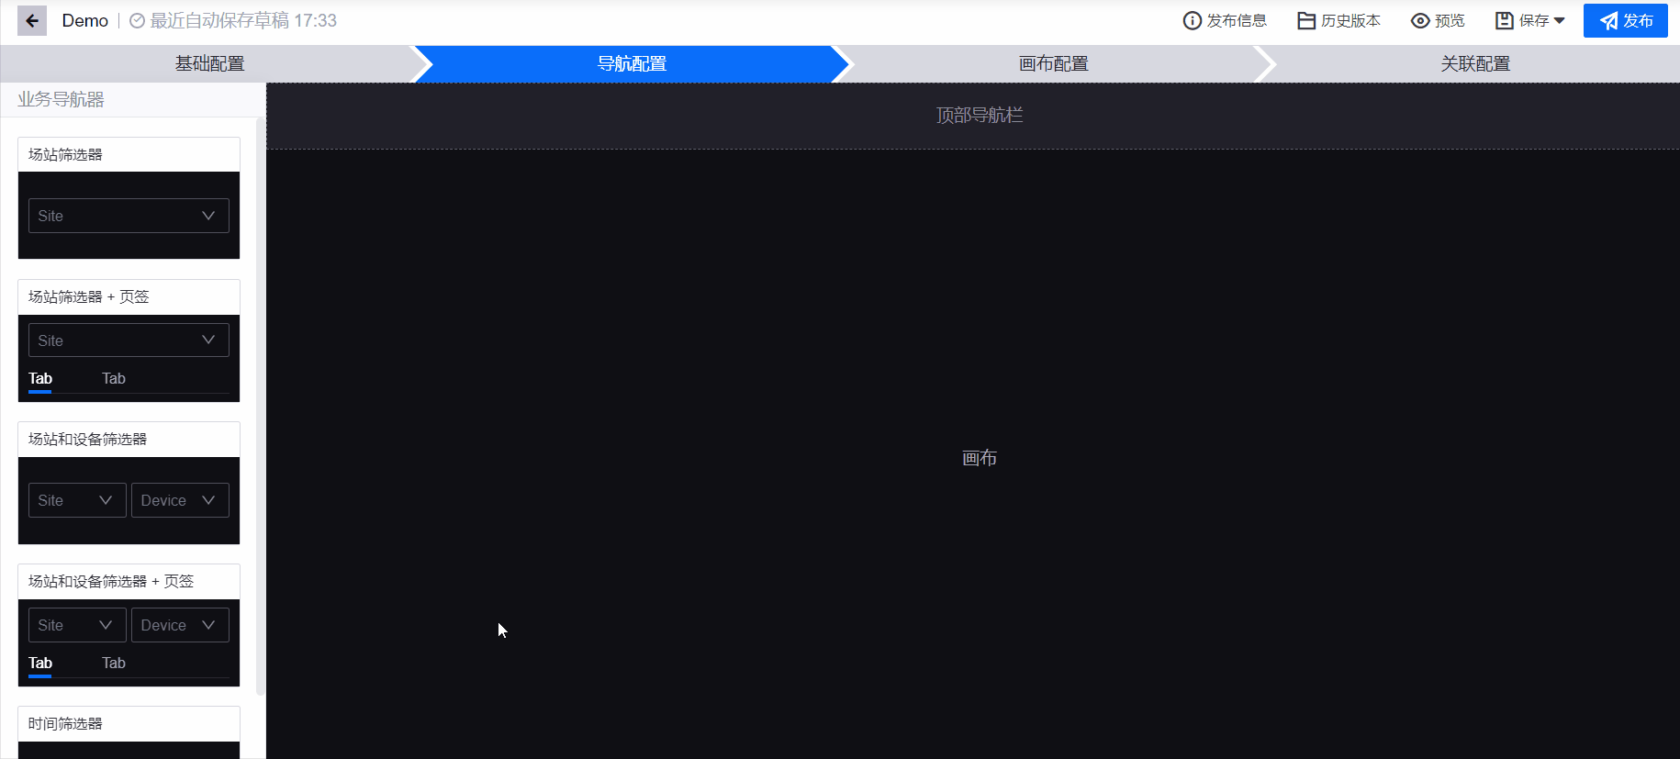The image size is (1680, 759).
Task: Expand the 保存 dropdown caret
Action: [x=1560, y=20]
